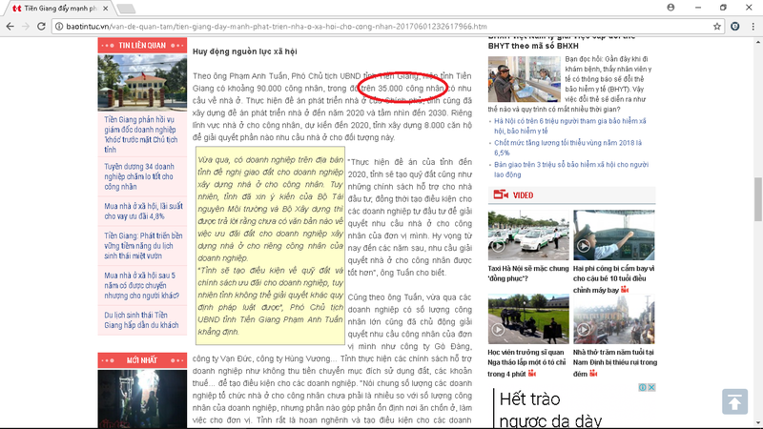
Task: Open the Chrome three-dot menu
Action: coord(753,27)
